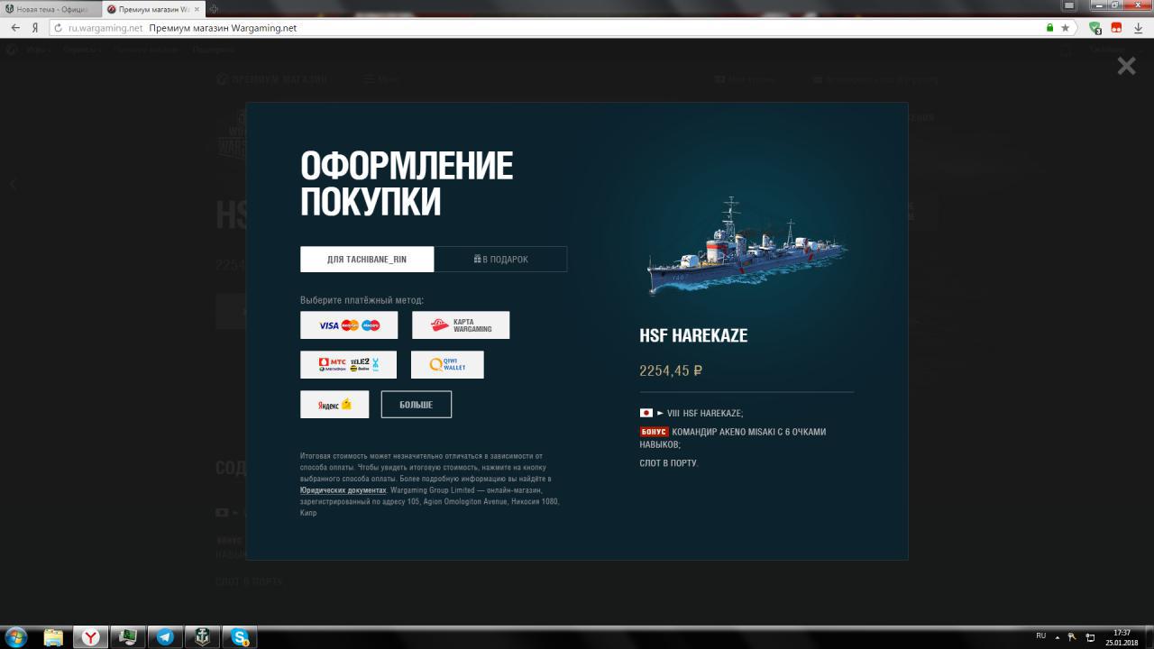Screen dimensions: 1154x649
Task: Open Skype from the taskbar
Action: [x=240, y=637]
